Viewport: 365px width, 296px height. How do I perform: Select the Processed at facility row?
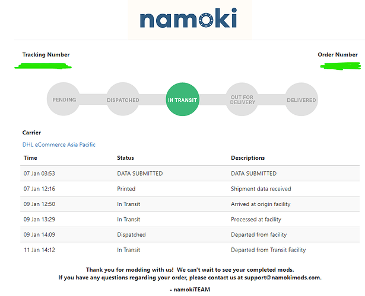190,220
